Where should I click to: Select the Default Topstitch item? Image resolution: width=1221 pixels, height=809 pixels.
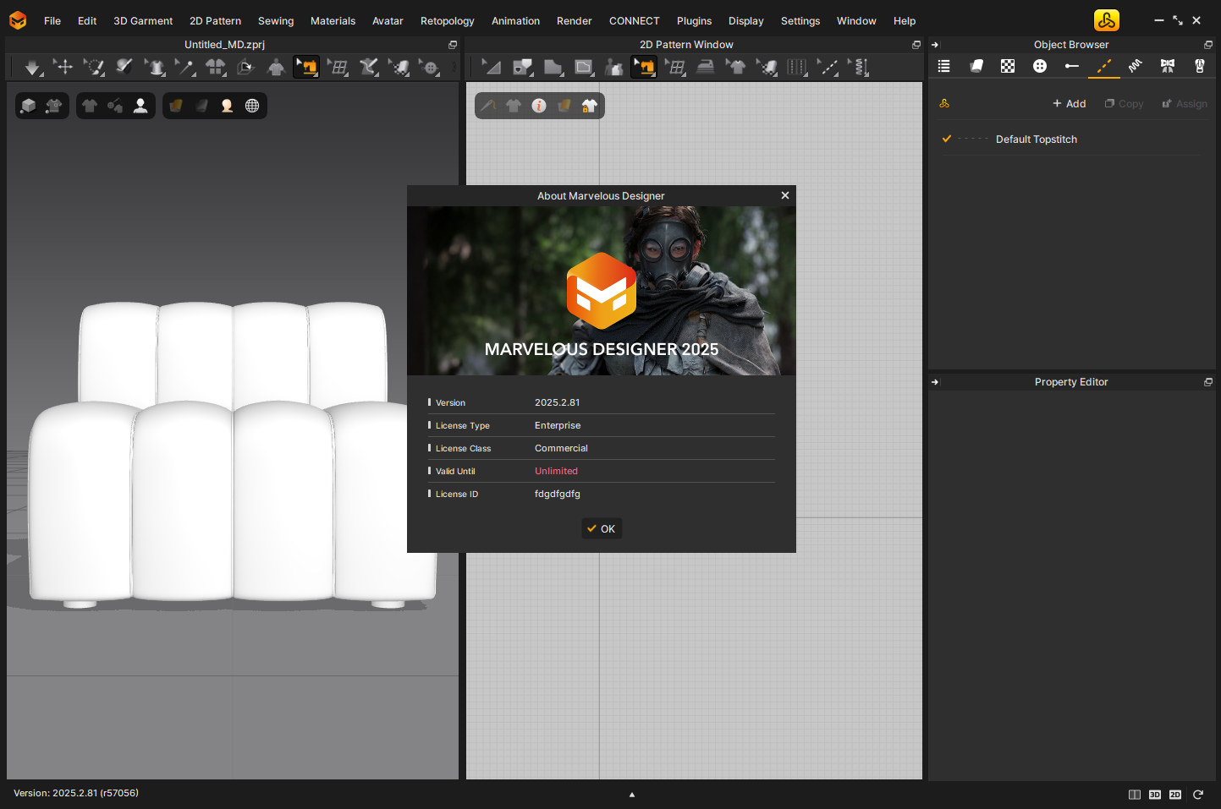1036,139
